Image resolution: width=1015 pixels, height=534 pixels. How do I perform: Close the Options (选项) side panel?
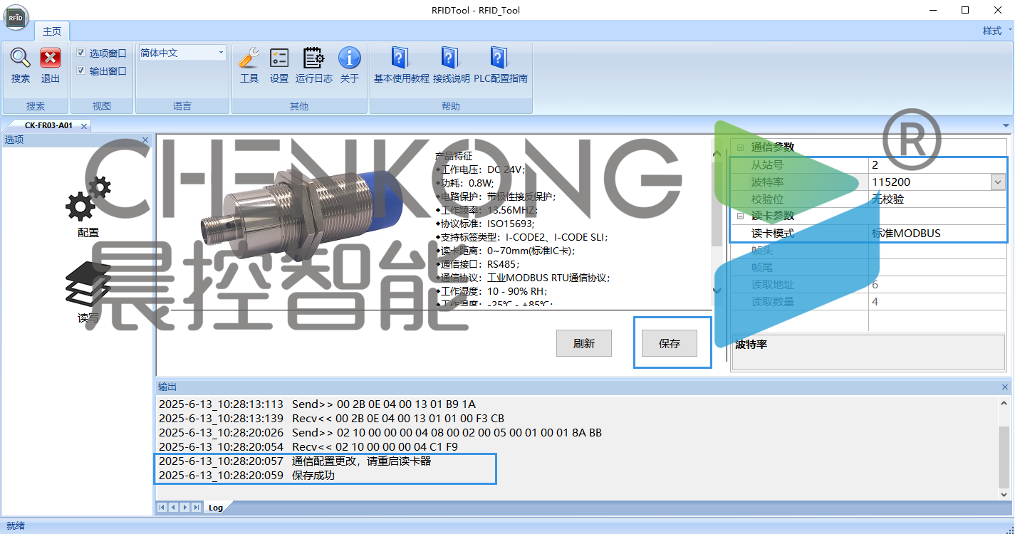coord(145,140)
